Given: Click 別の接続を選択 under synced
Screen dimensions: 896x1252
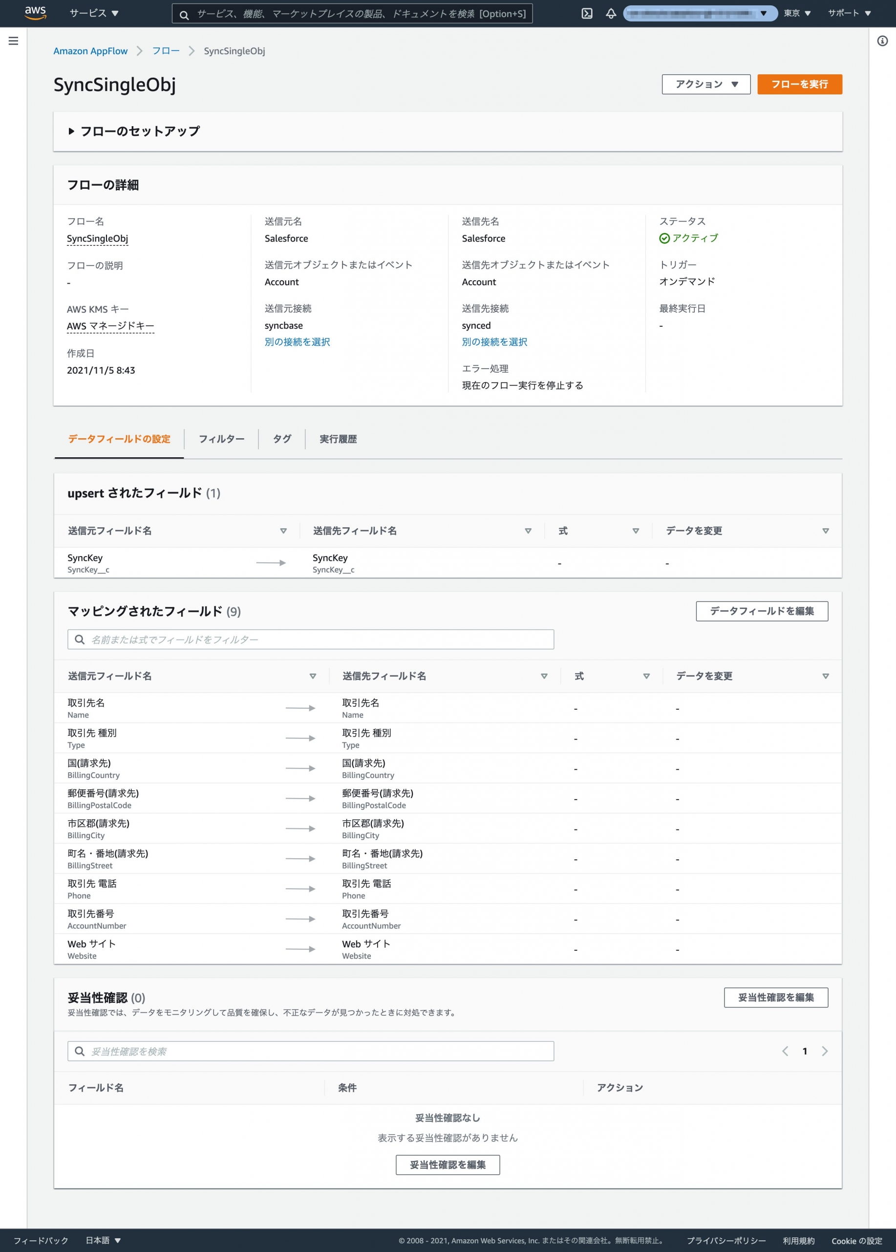Looking at the screenshot, I should tap(494, 342).
